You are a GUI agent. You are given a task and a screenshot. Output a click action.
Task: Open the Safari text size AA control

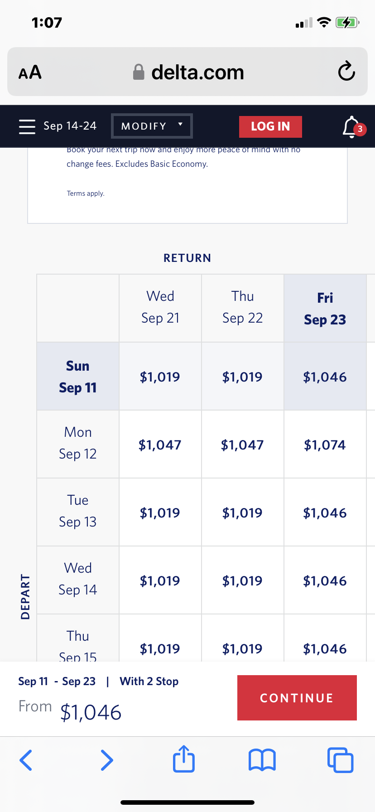pyautogui.click(x=30, y=72)
